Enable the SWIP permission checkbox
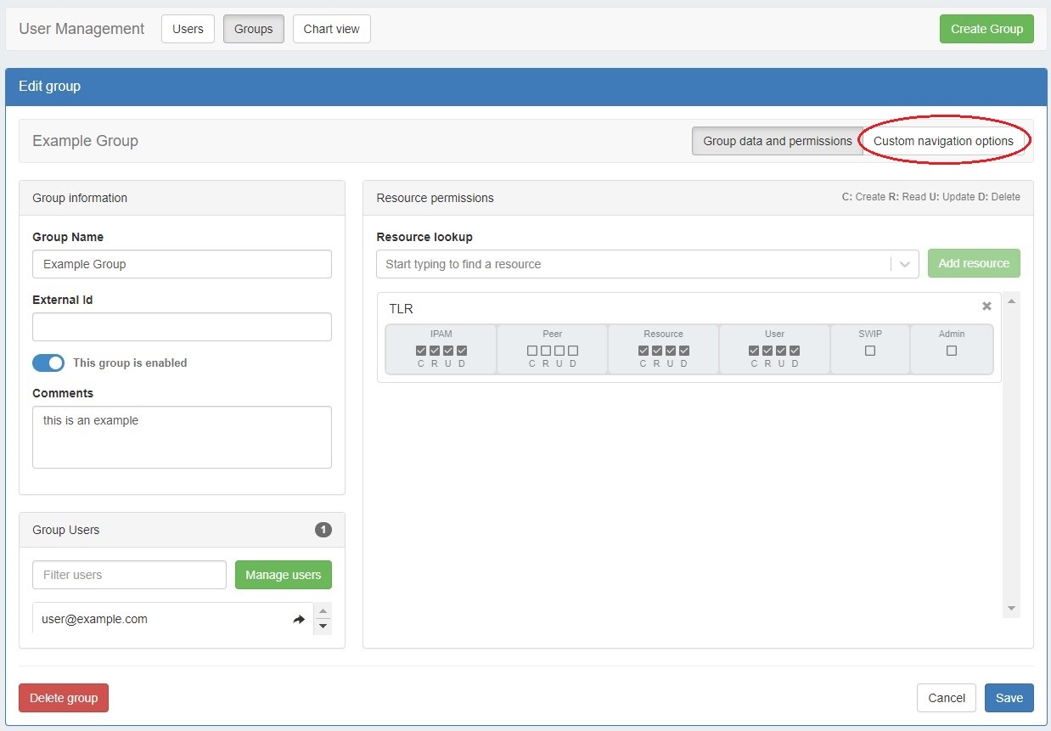 tap(869, 351)
